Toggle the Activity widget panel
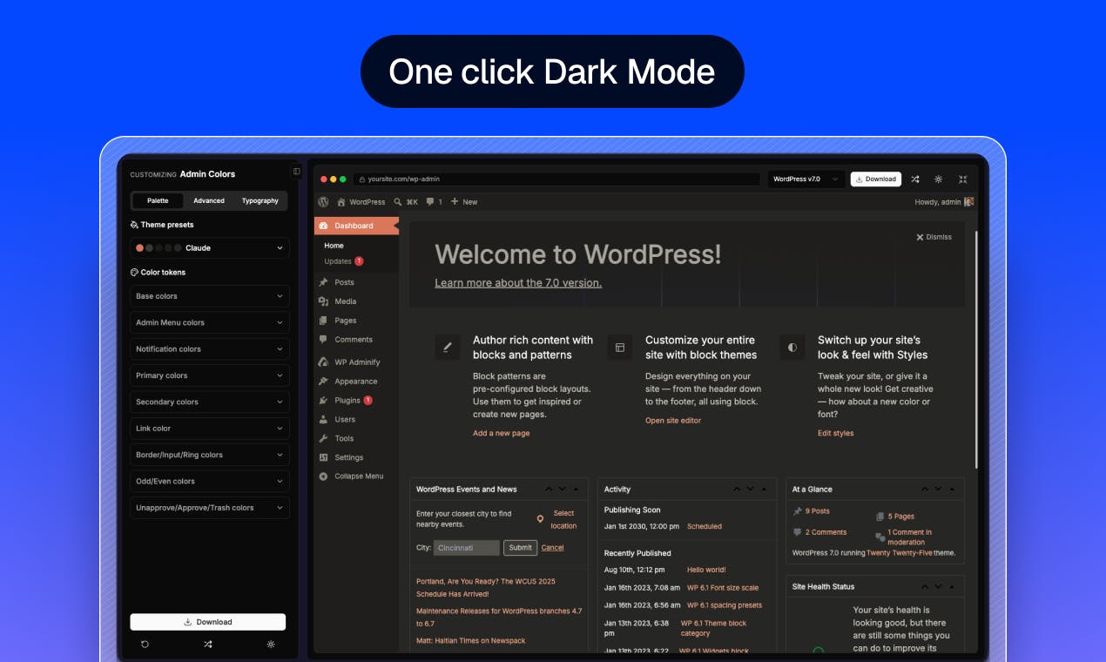This screenshot has height=662, width=1106. tap(764, 489)
